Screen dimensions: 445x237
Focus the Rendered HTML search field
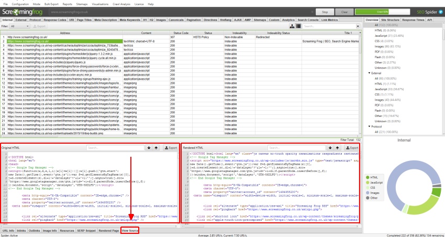pyautogui.click(x=296, y=148)
